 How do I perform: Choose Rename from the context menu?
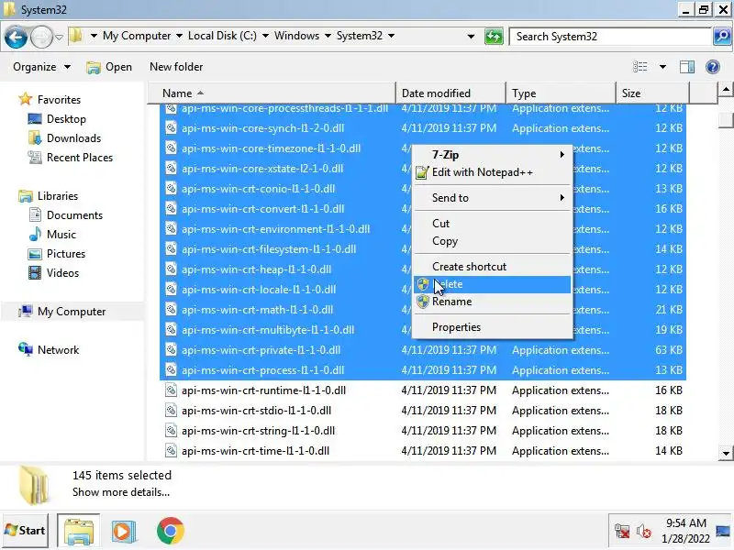pyautogui.click(x=492, y=302)
